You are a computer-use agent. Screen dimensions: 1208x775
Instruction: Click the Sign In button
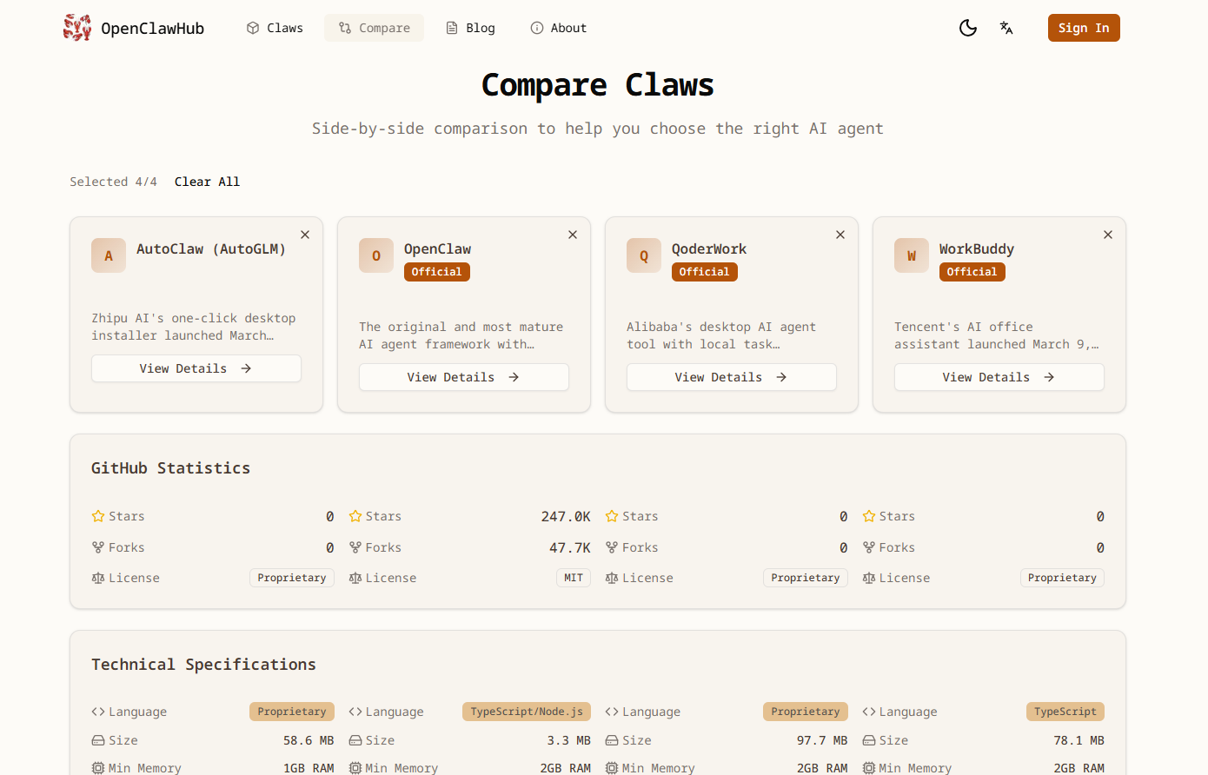pyautogui.click(x=1084, y=28)
